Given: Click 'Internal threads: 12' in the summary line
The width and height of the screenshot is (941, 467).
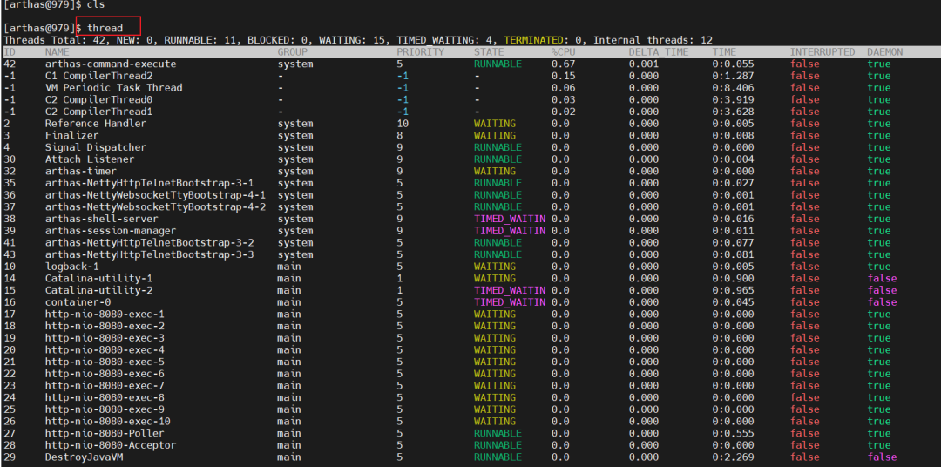Looking at the screenshot, I should pyautogui.click(x=653, y=40).
